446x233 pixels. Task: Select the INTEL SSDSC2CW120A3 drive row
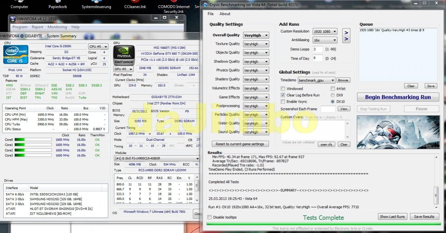point(56,194)
